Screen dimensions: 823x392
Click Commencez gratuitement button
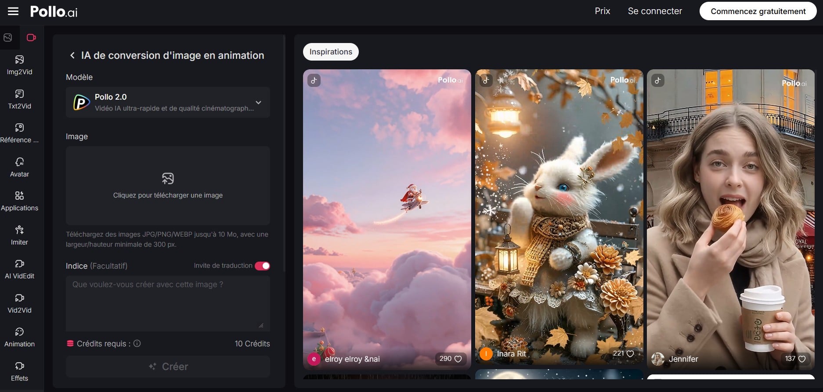[758, 11]
